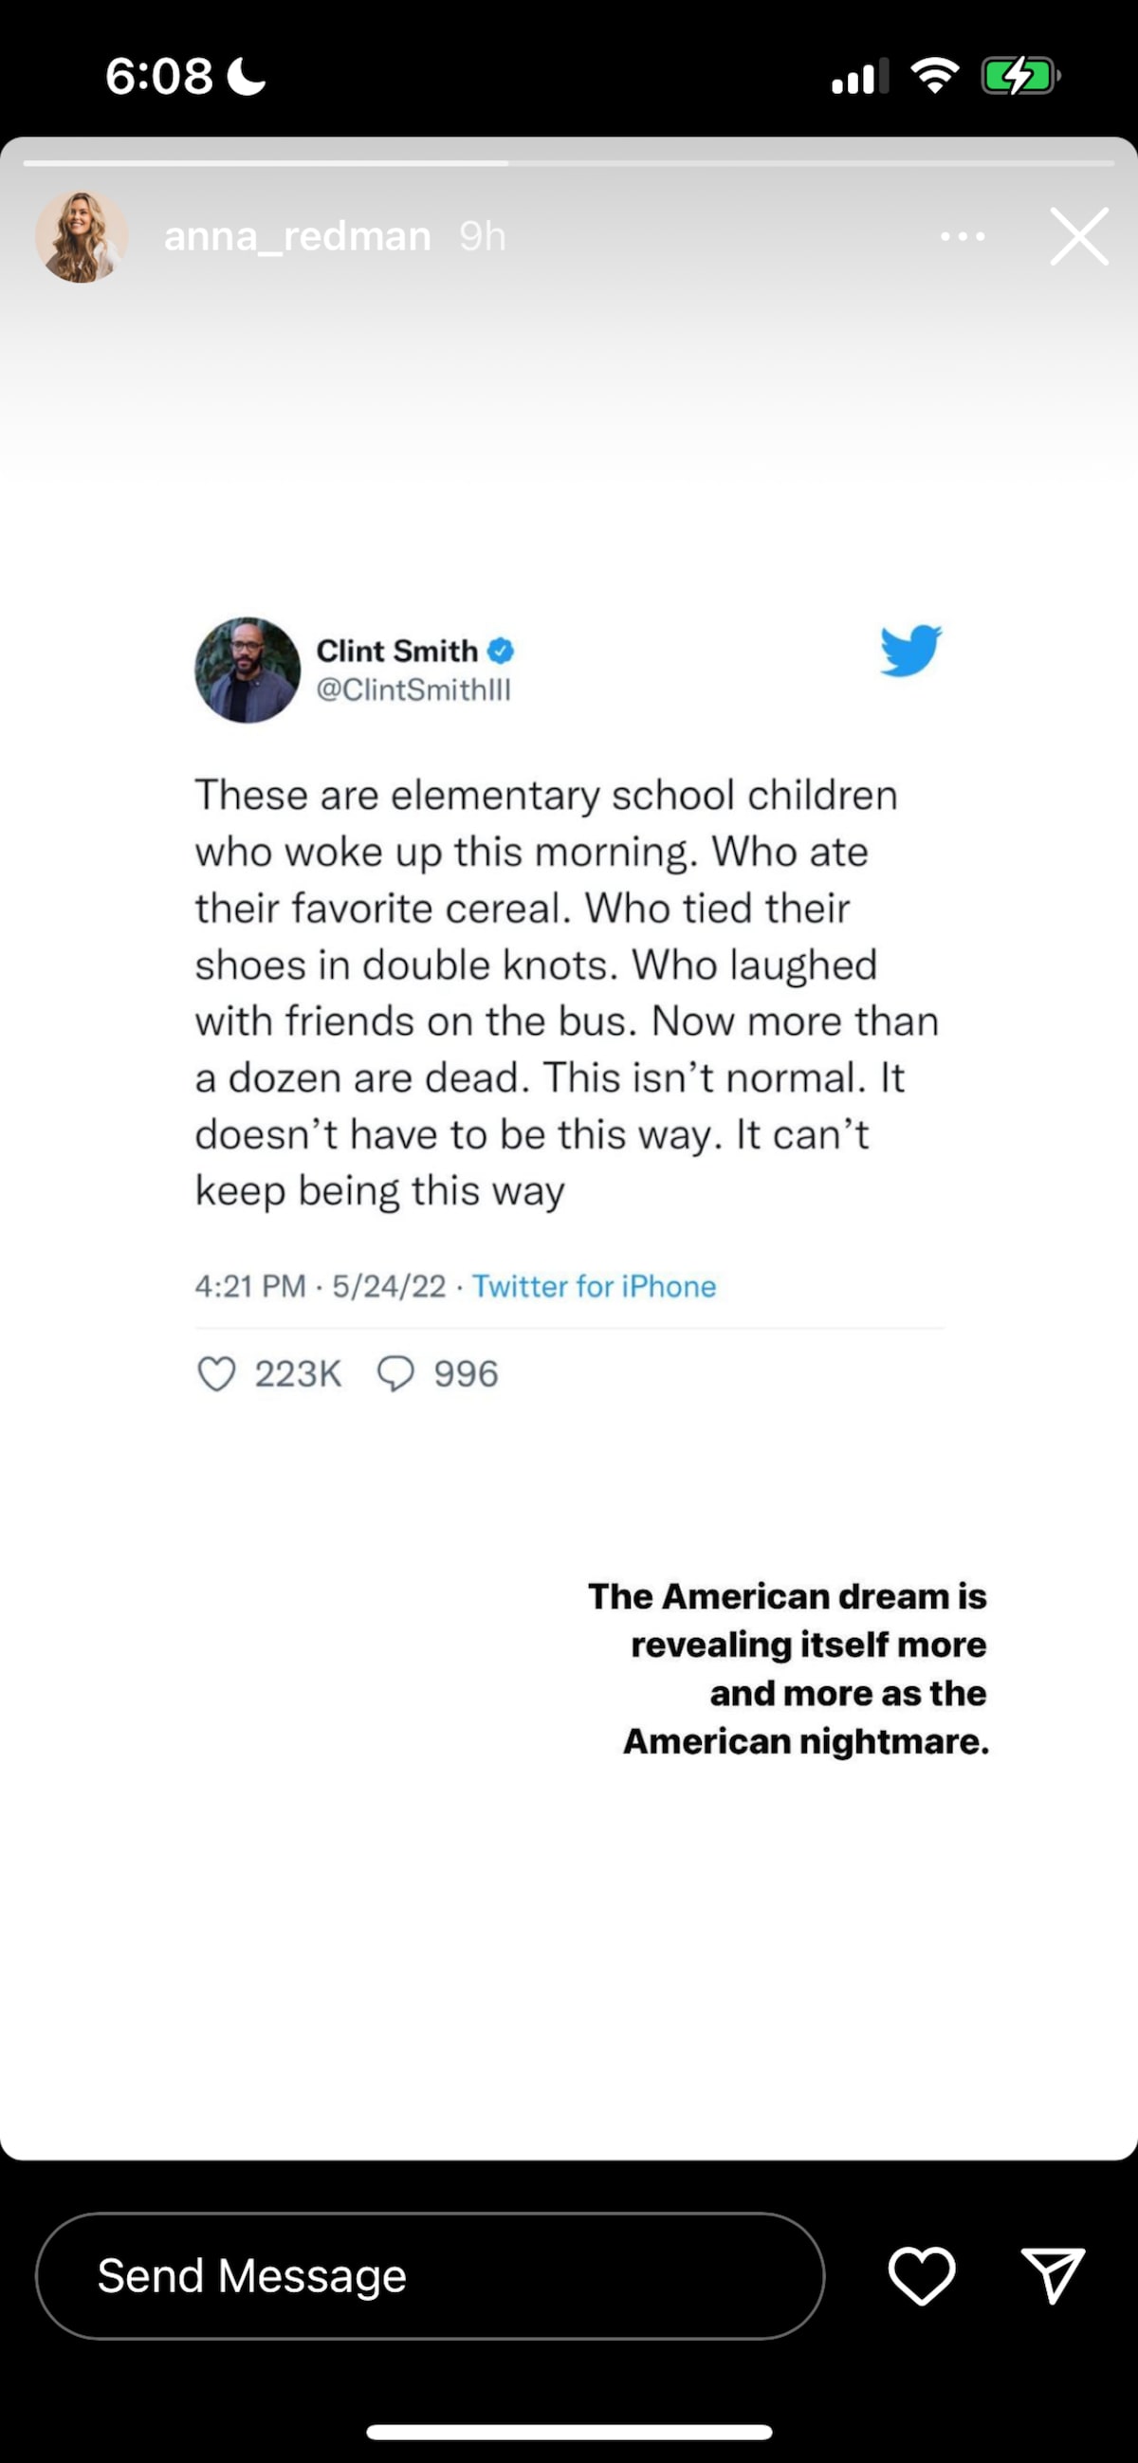
Task: Tap the blue verified badge
Action: point(501,652)
